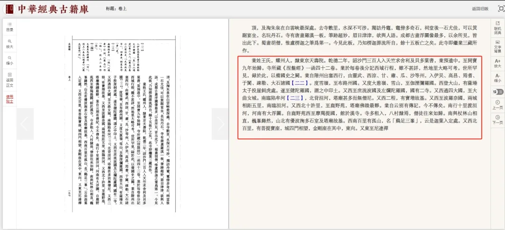The height and width of the screenshot is (230, 505).
Task: Go to 上一页 previous page
Action: pyautogui.click(x=497, y=105)
